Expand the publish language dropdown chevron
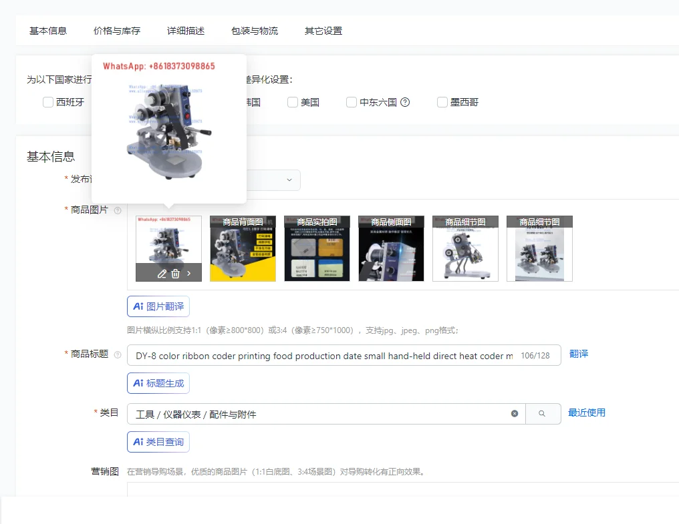679x524 pixels. click(x=289, y=180)
